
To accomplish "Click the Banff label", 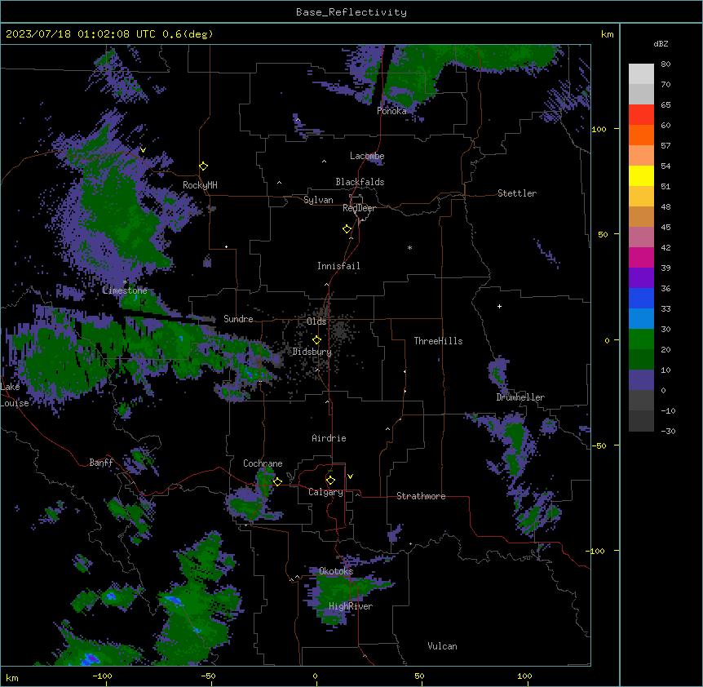I will 101,463.
